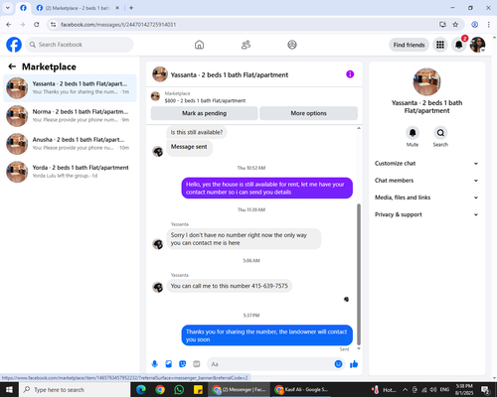Viewport: 497px width, 397px height.
Task: Click chat scroll up arrow
Action: click(359, 128)
